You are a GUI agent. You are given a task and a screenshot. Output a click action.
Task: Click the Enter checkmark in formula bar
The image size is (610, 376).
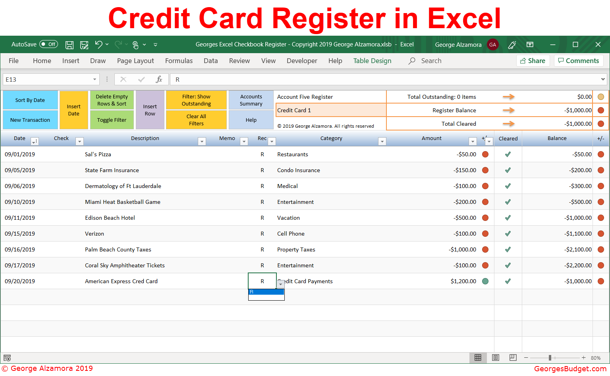click(x=141, y=79)
